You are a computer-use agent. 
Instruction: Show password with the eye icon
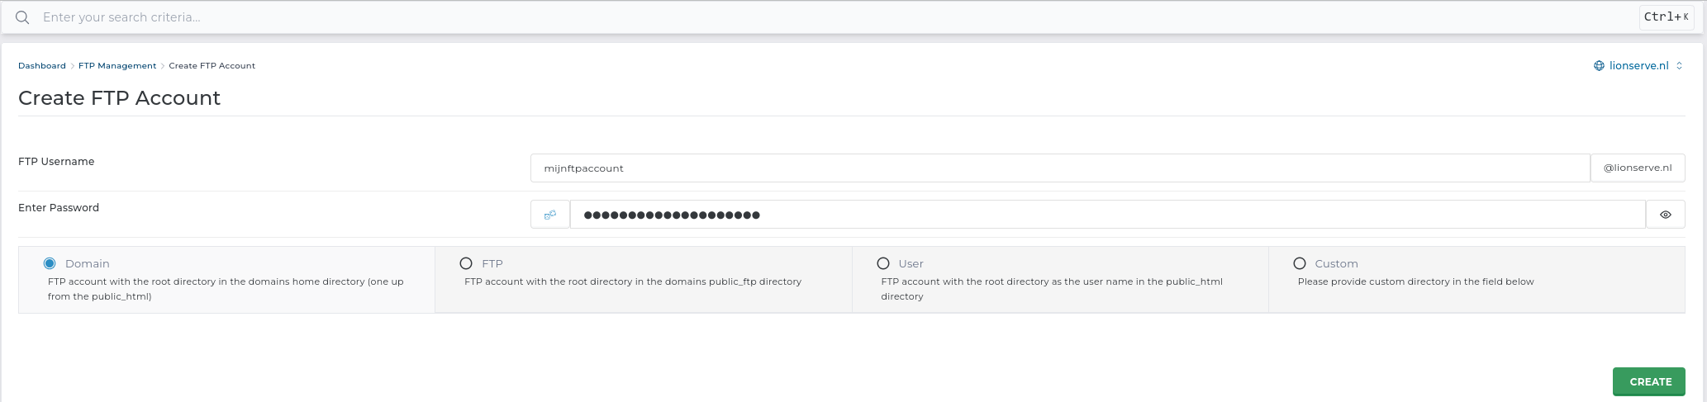(x=1666, y=215)
